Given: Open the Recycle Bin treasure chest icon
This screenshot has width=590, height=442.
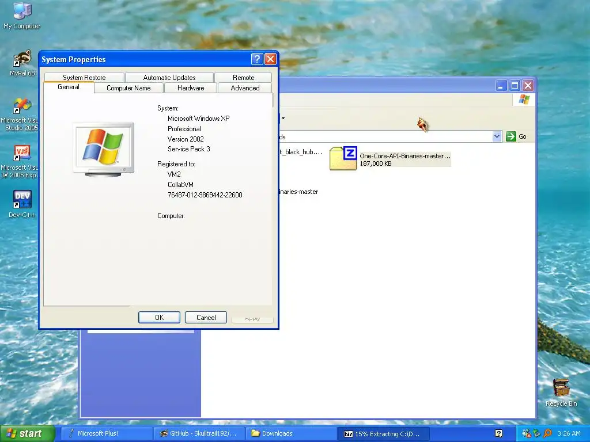Looking at the screenshot, I should [561, 393].
